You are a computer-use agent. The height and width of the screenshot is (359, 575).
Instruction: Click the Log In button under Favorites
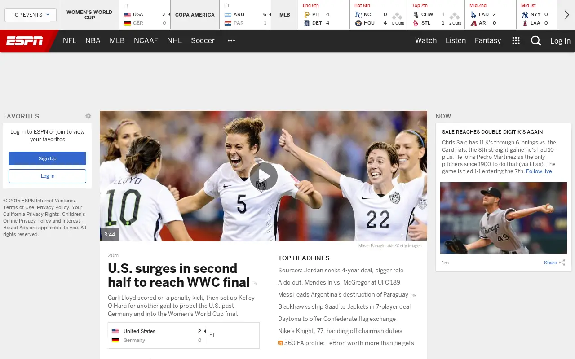coord(47,176)
